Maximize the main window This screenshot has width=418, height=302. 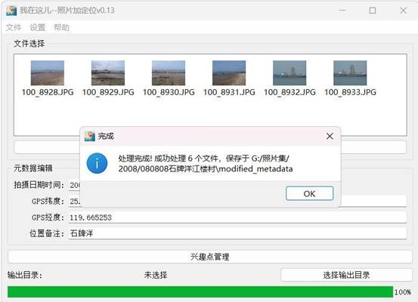pos(373,11)
